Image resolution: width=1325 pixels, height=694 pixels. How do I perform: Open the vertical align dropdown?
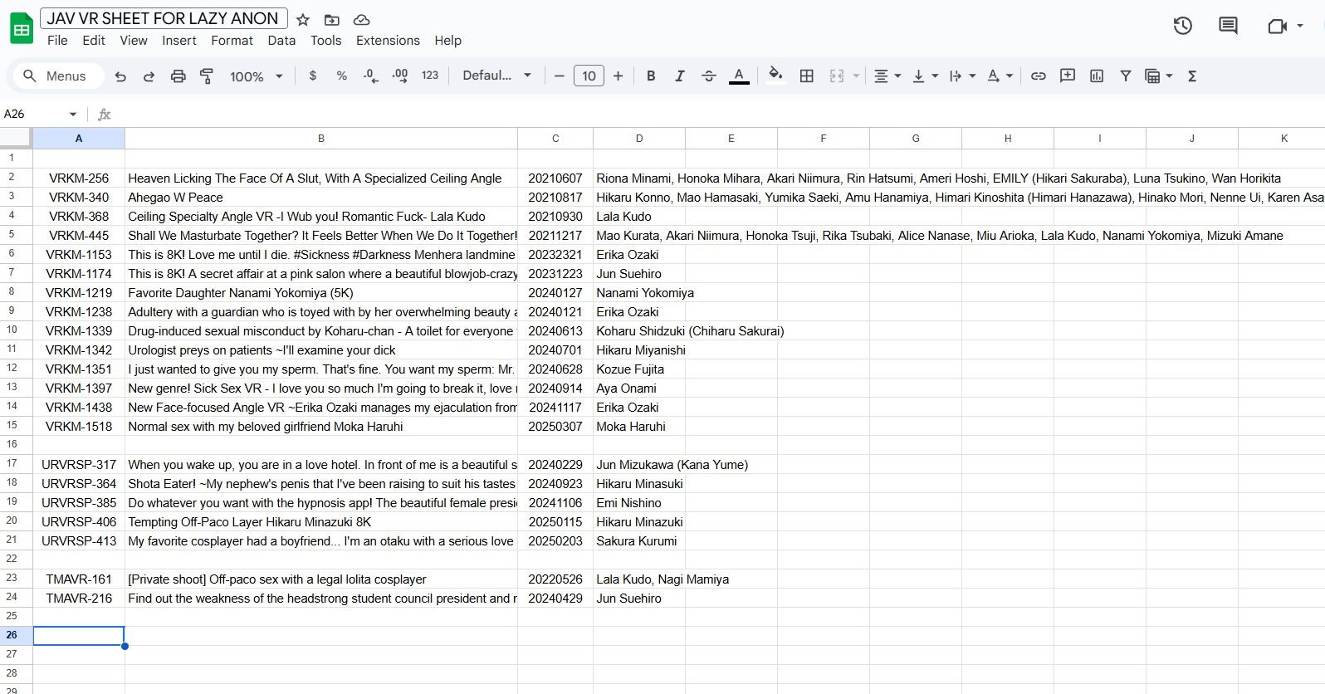click(925, 76)
